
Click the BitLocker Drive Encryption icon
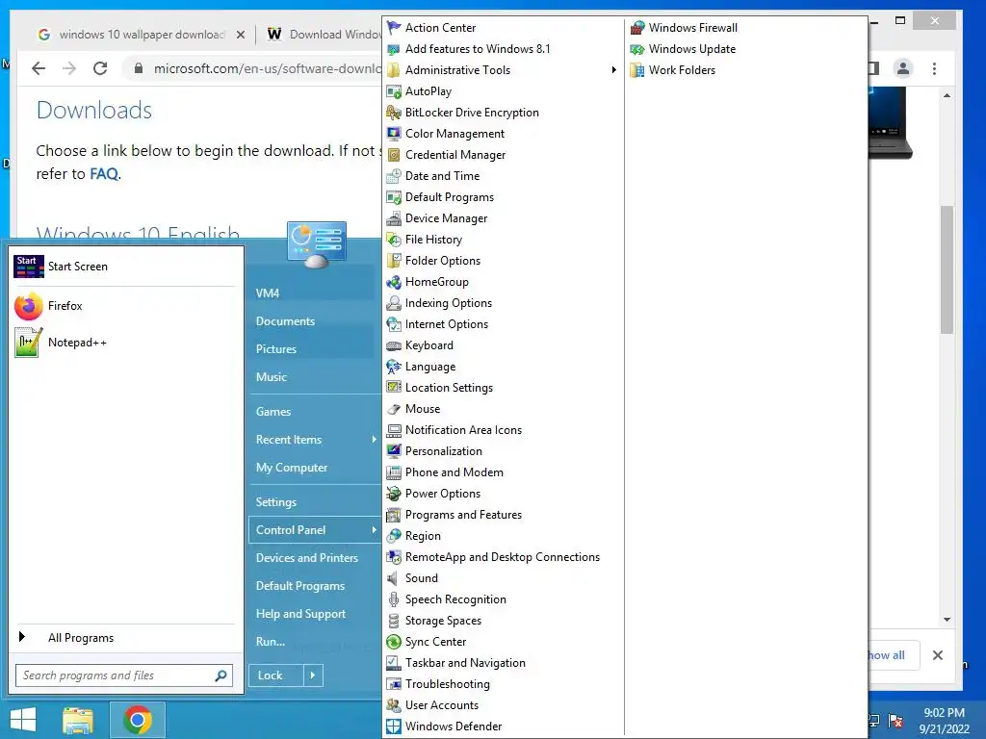[x=394, y=113]
